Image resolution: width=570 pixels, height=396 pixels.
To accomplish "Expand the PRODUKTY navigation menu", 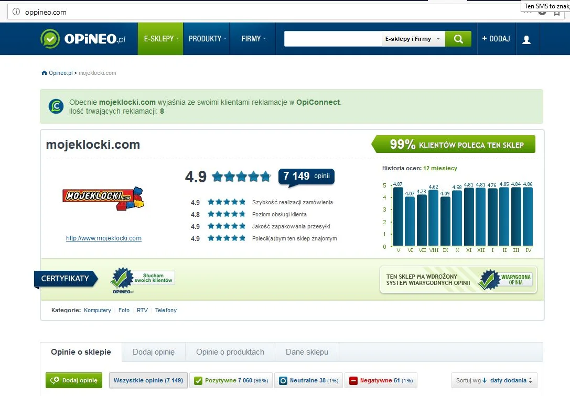I will [207, 39].
